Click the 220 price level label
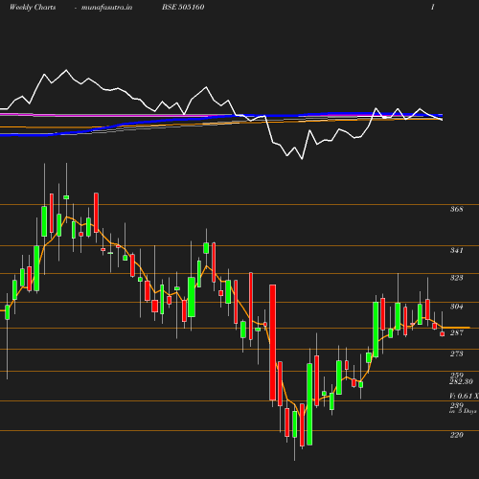 [456, 435]
